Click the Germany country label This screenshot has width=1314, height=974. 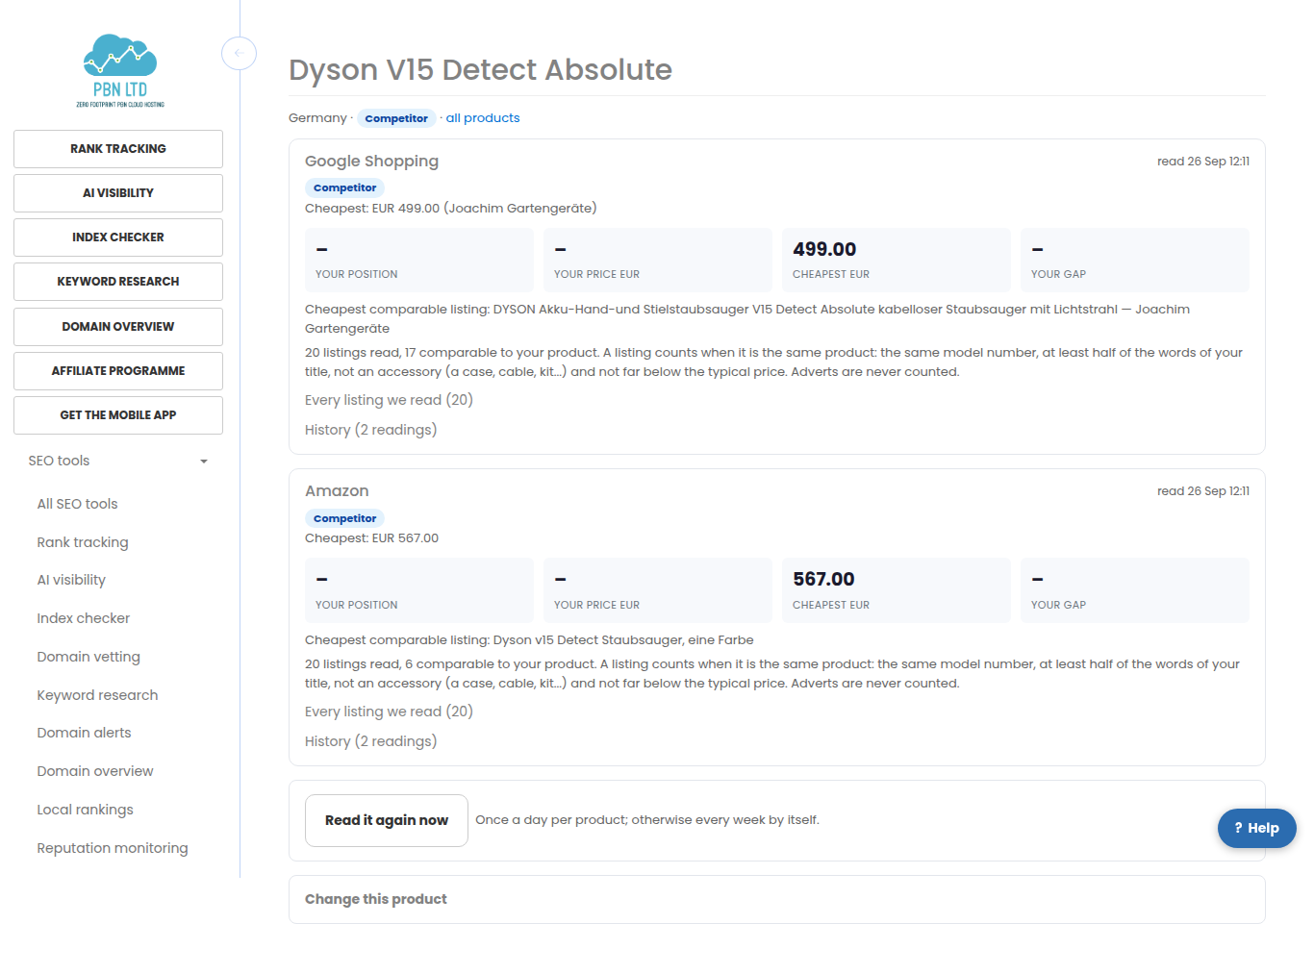(317, 118)
